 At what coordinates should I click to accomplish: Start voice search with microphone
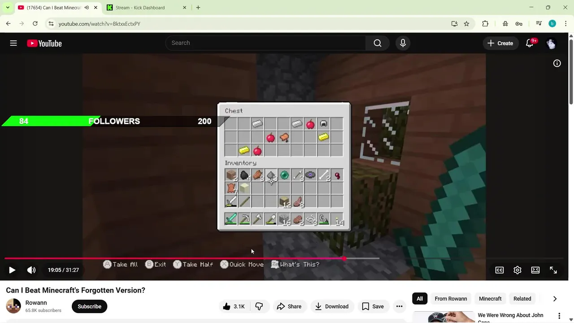[x=403, y=43]
